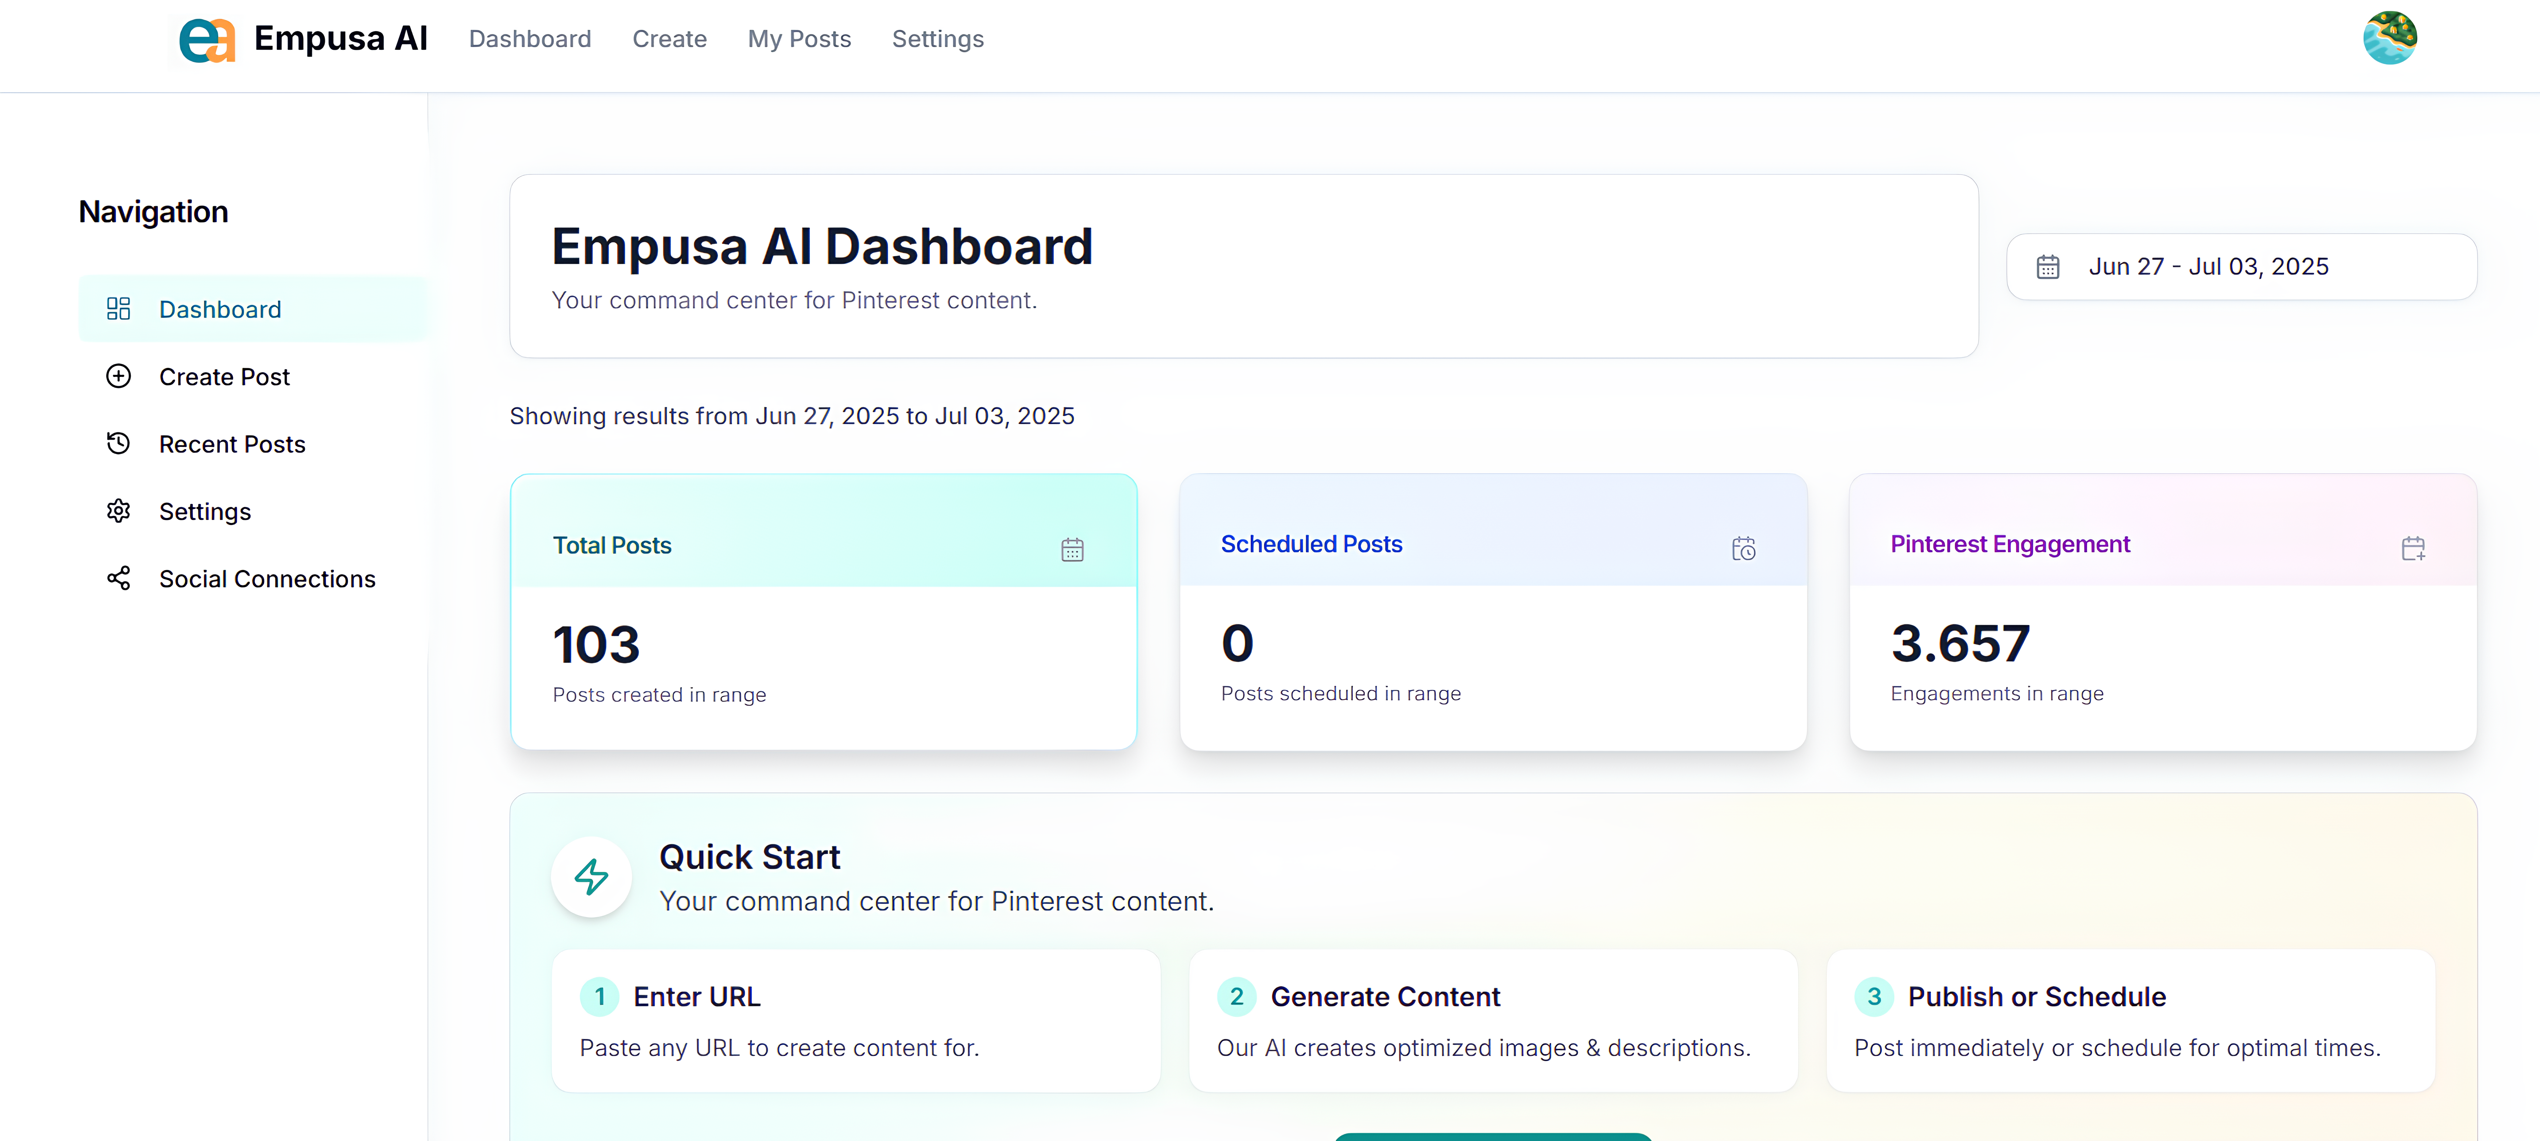
Task: Click clock-calendar icon on Scheduled Posts card
Action: coord(1743,548)
